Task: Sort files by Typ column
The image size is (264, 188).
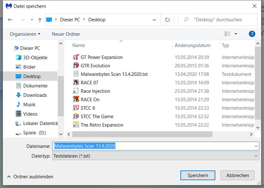Action: [x=225, y=45]
